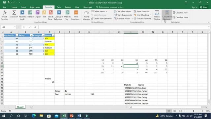Click Create from Selection

[x=101, y=19]
